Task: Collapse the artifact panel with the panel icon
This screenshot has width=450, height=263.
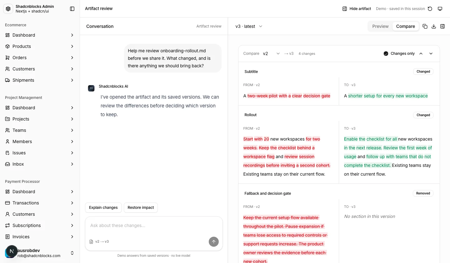Action: [442, 26]
